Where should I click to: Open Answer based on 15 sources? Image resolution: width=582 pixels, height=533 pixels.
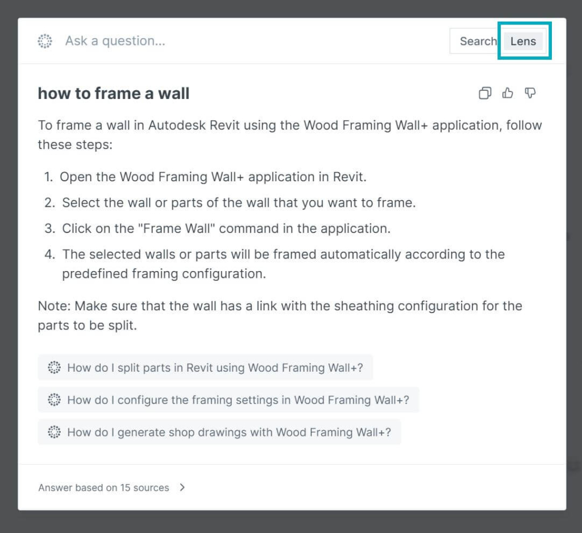click(103, 488)
